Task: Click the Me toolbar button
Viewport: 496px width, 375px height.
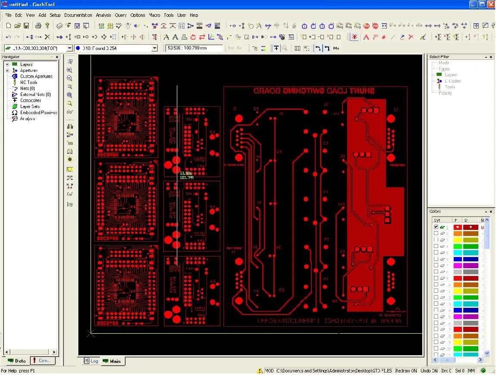Action: [336, 48]
